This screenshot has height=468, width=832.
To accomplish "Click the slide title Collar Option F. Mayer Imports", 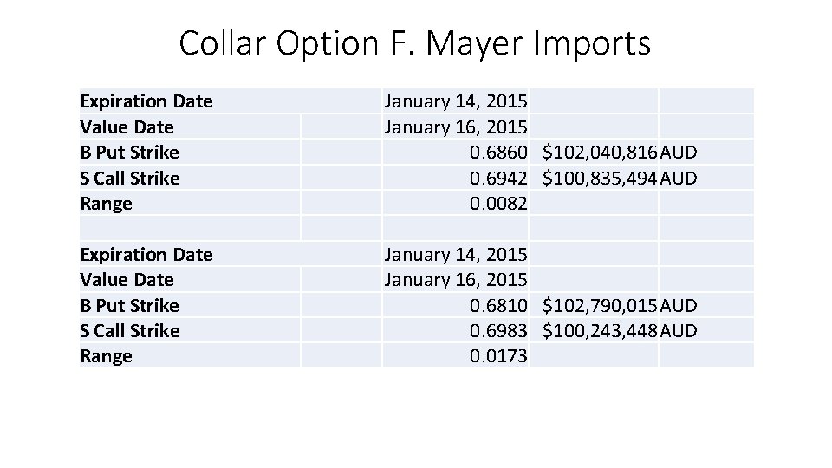I will pyautogui.click(x=414, y=42).
